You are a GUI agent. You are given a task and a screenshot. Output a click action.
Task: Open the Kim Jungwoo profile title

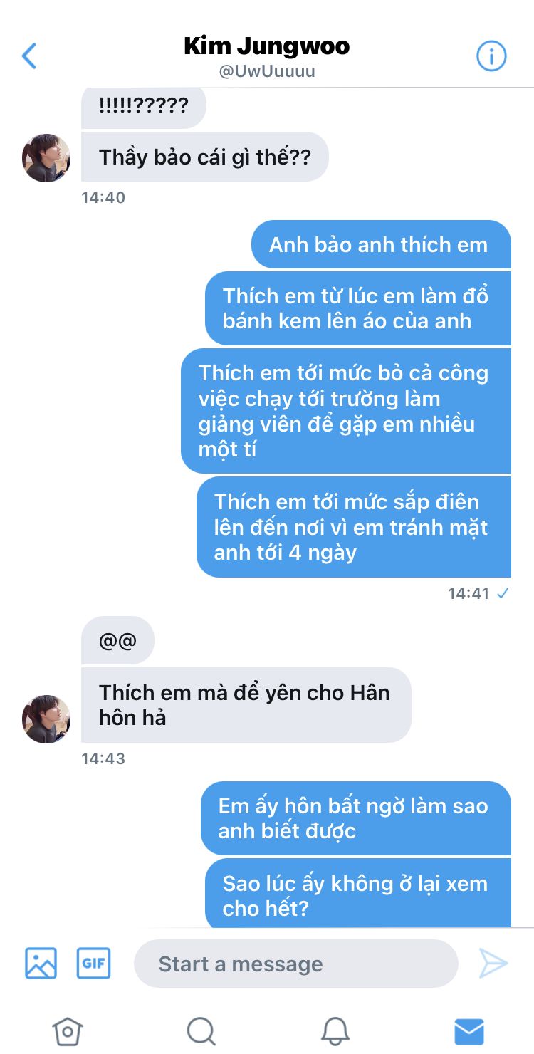(267, 46)
